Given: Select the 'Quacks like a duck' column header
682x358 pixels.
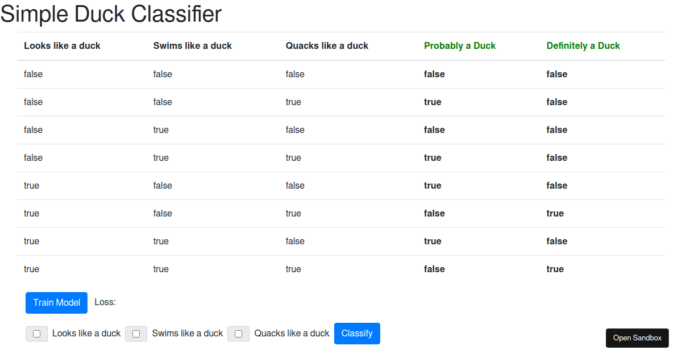Looking at the screenshot, I should pyautogui.click(x=327, y=45).
